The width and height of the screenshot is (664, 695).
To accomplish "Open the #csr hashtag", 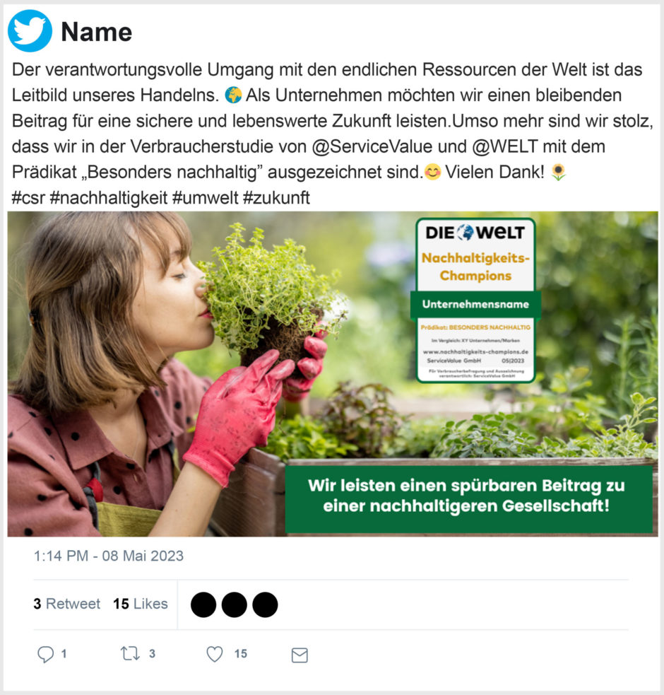I will coord(28,198).
